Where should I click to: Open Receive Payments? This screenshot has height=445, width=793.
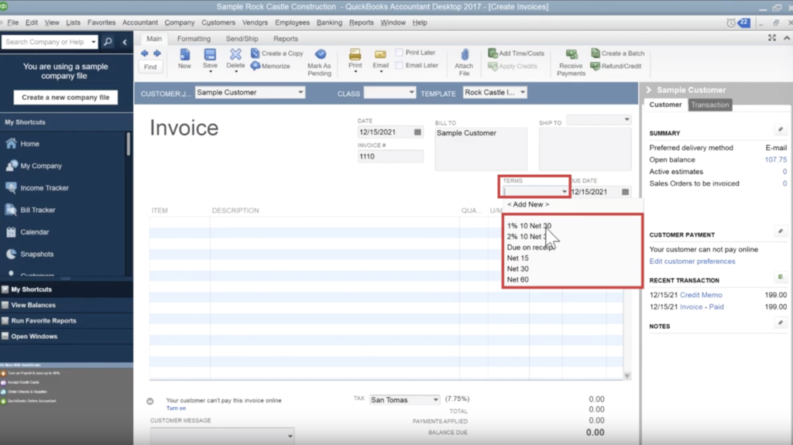point(571,63)
